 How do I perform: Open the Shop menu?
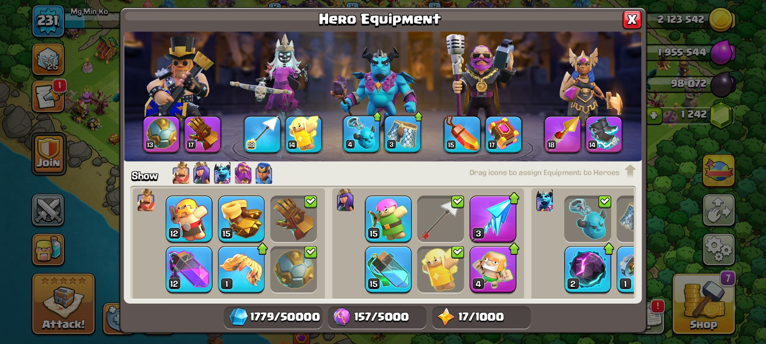tap(703, 304)
